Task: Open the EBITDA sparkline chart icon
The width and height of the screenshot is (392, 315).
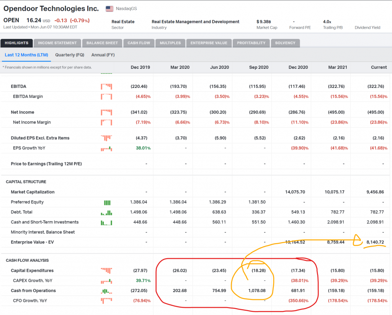Action: [x=106, y=87]
